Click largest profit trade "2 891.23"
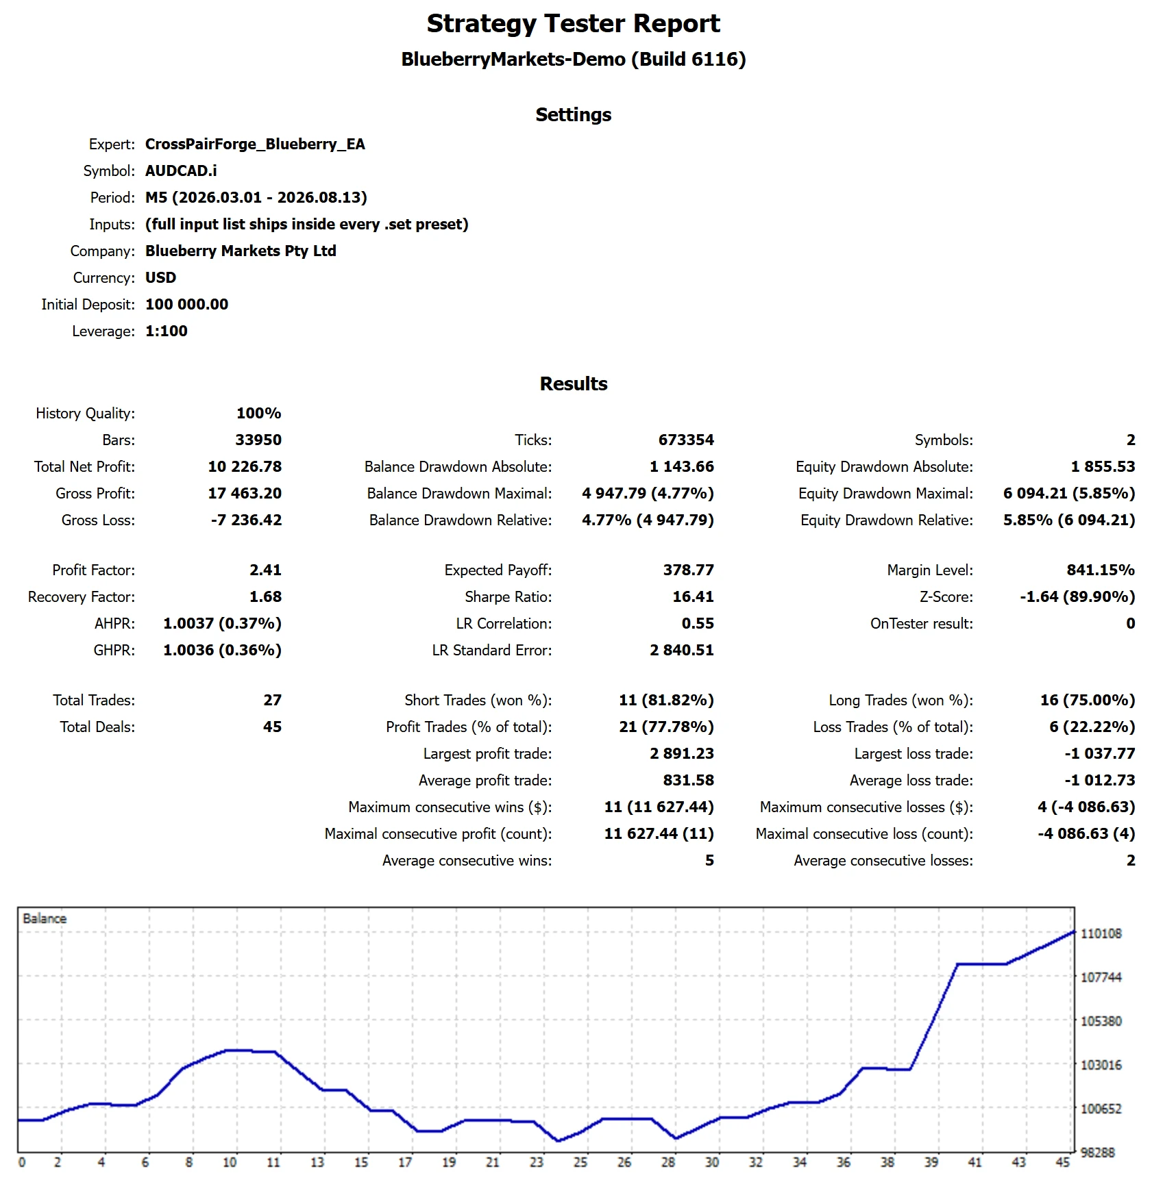This screenshot has width=1152, height=1184. coord(682,754)
